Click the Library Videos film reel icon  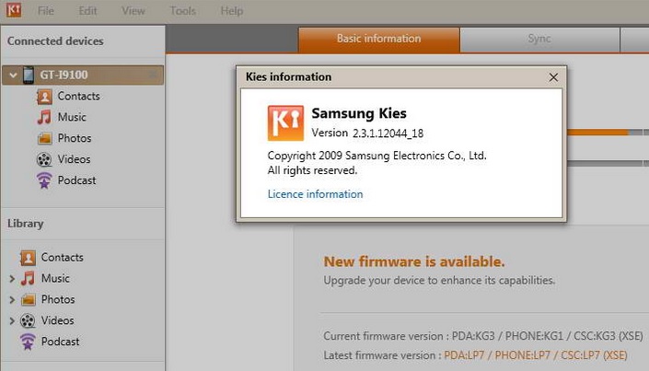(x=28, y=320)
